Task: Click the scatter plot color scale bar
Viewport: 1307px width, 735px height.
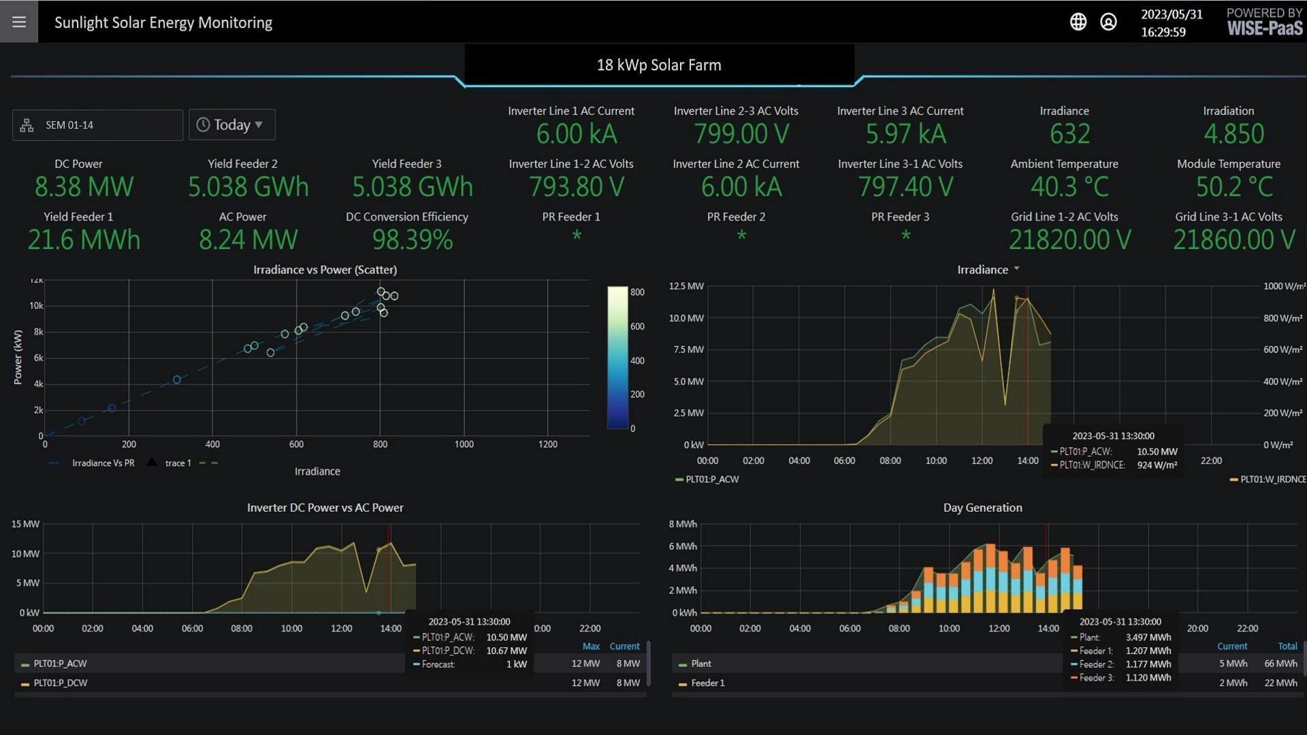Action: click(x=617, y=357)
